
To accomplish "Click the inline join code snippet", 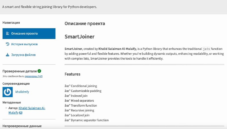I will click(x=206, y=49).
